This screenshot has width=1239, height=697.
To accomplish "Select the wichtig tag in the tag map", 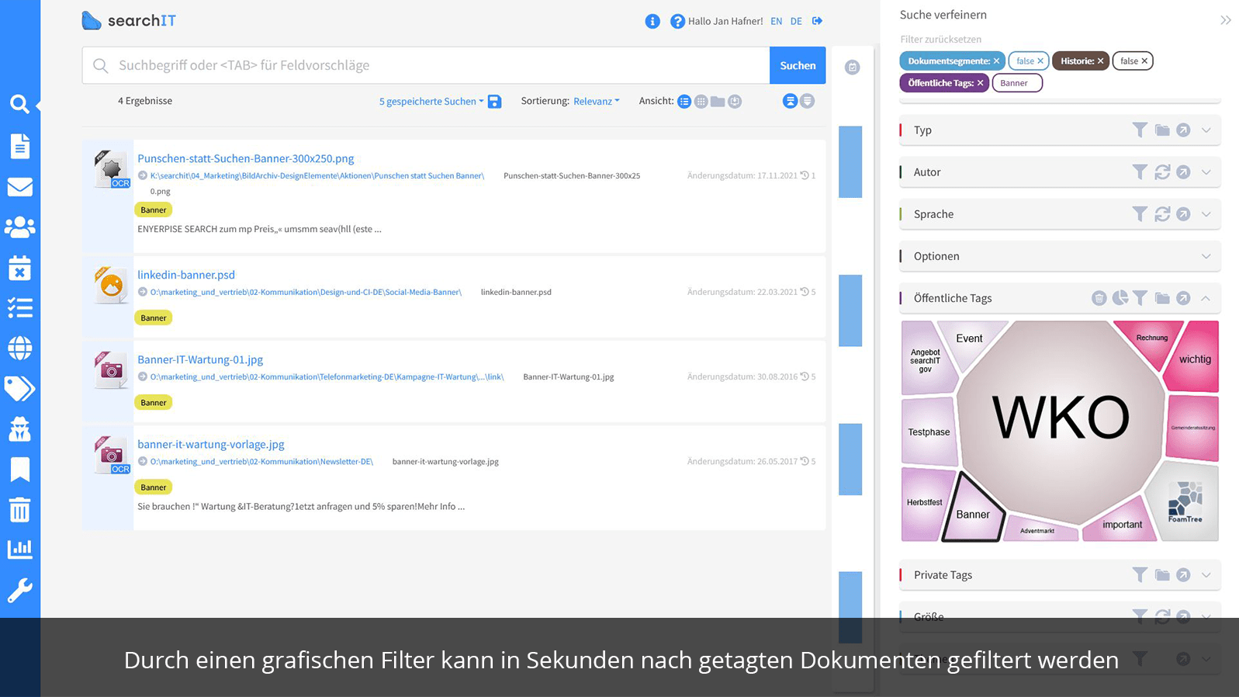I will coord(1195,359).
